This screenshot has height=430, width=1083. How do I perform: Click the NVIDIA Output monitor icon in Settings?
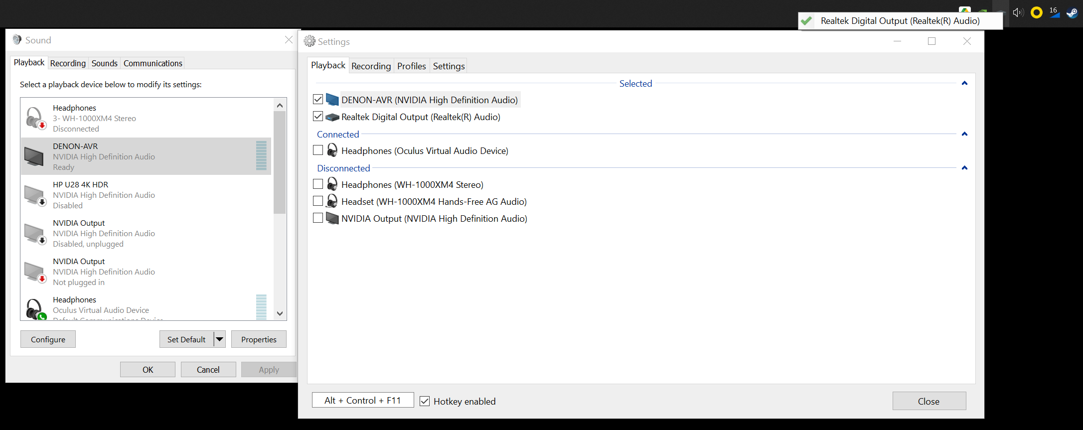[x=332, y=218]
